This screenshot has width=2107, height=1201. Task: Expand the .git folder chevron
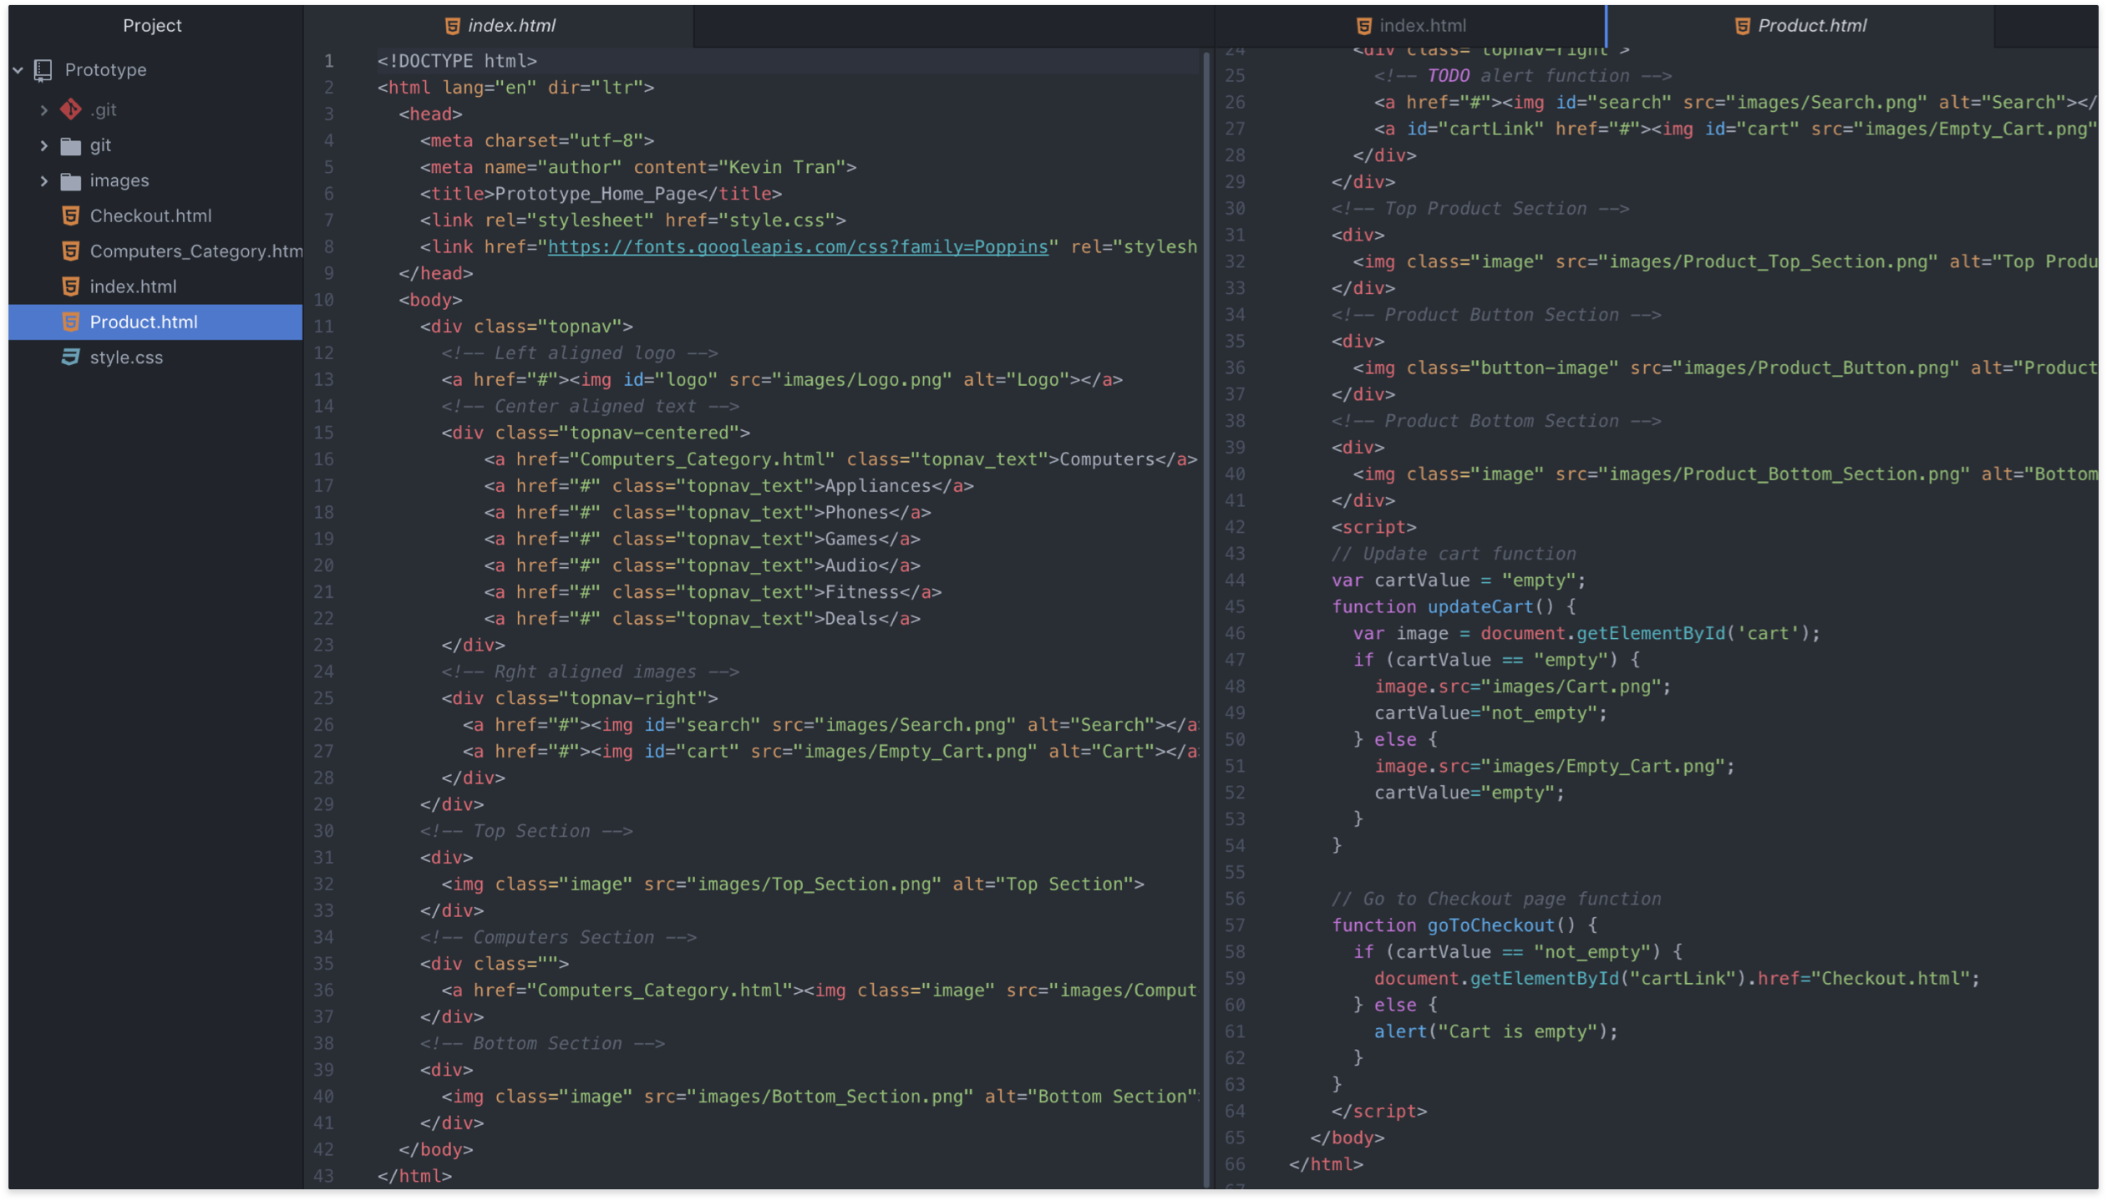pyautogui.click(x=43, y=109)
